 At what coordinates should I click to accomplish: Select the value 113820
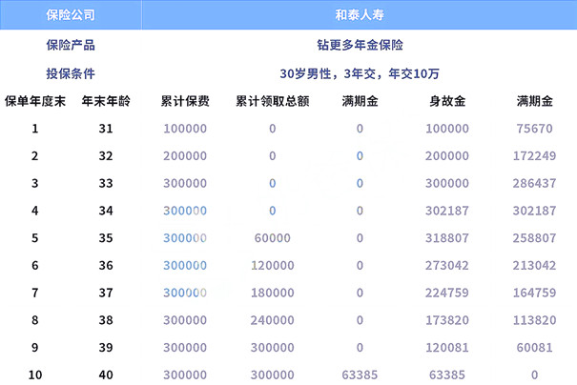(534, 320)
